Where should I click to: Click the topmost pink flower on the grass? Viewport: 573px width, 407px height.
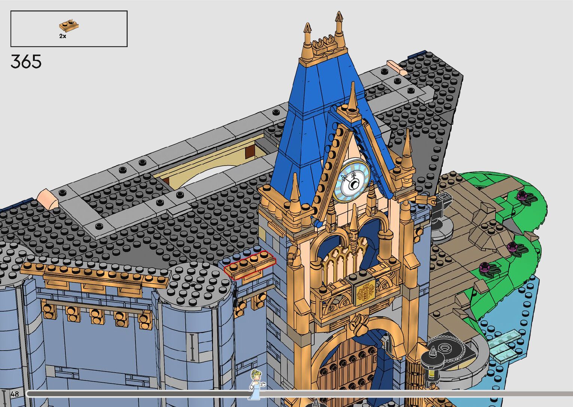(522, 195)
